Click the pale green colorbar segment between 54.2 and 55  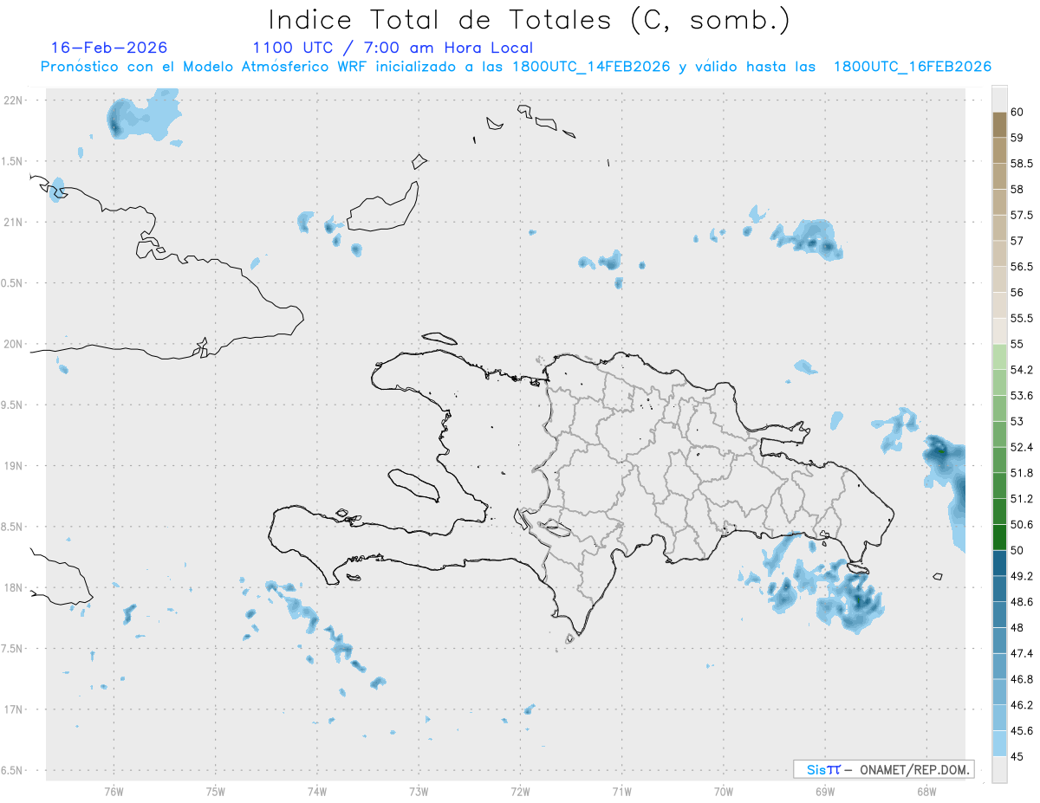(999, 357)
